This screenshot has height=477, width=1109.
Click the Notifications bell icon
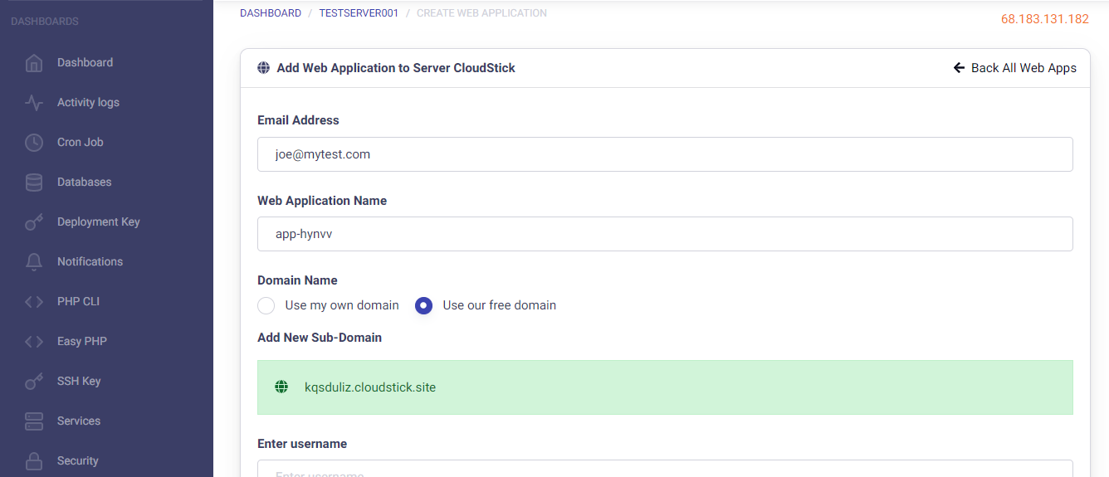point(34,262)
